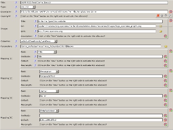Click Mapping [4] Default input field

coord(101,120)
